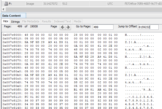Click bytes '02 01 00 80' in row 0x007c80b0
This screenshot has height=109, width=162.
(x=84, y=75)
